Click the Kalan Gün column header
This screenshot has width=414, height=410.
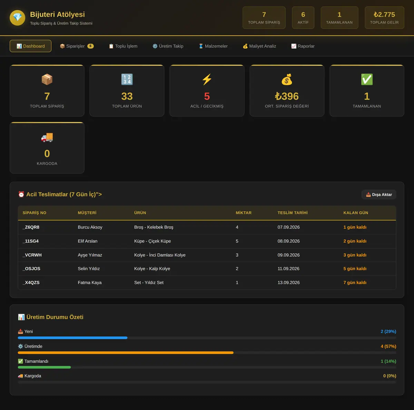click(x=356, y=213)
